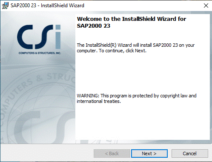Click the installer icon in the title bar

coord(5,6)
